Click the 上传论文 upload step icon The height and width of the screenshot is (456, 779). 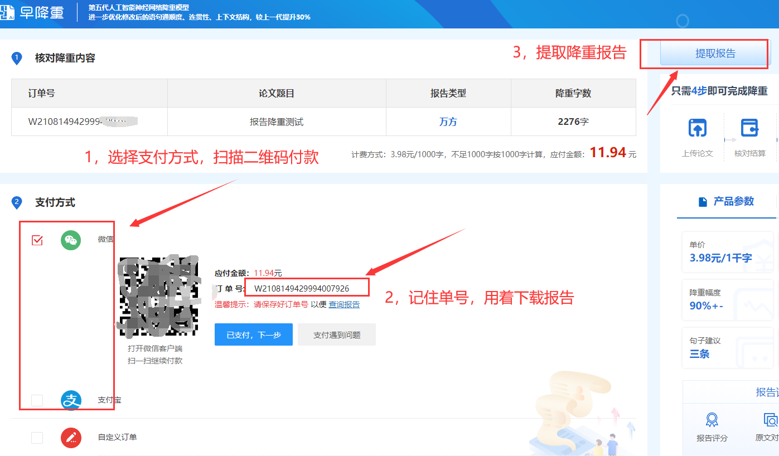pyautogui.click(x=697, y=128)
